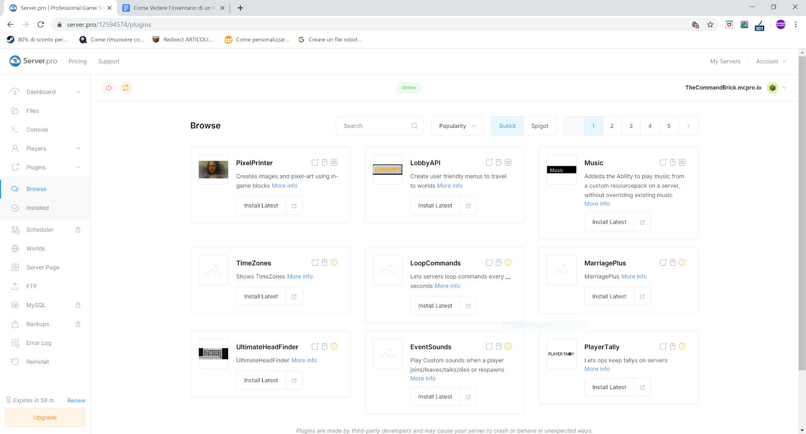Screen dimensions: 806x434
Task: Open external link icon for UltimateHeadFinder
Action: 294,381
